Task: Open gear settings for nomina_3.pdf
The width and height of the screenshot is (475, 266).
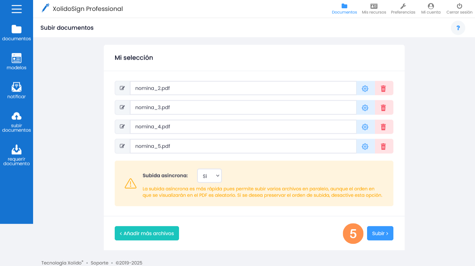Action: [365, 107]
